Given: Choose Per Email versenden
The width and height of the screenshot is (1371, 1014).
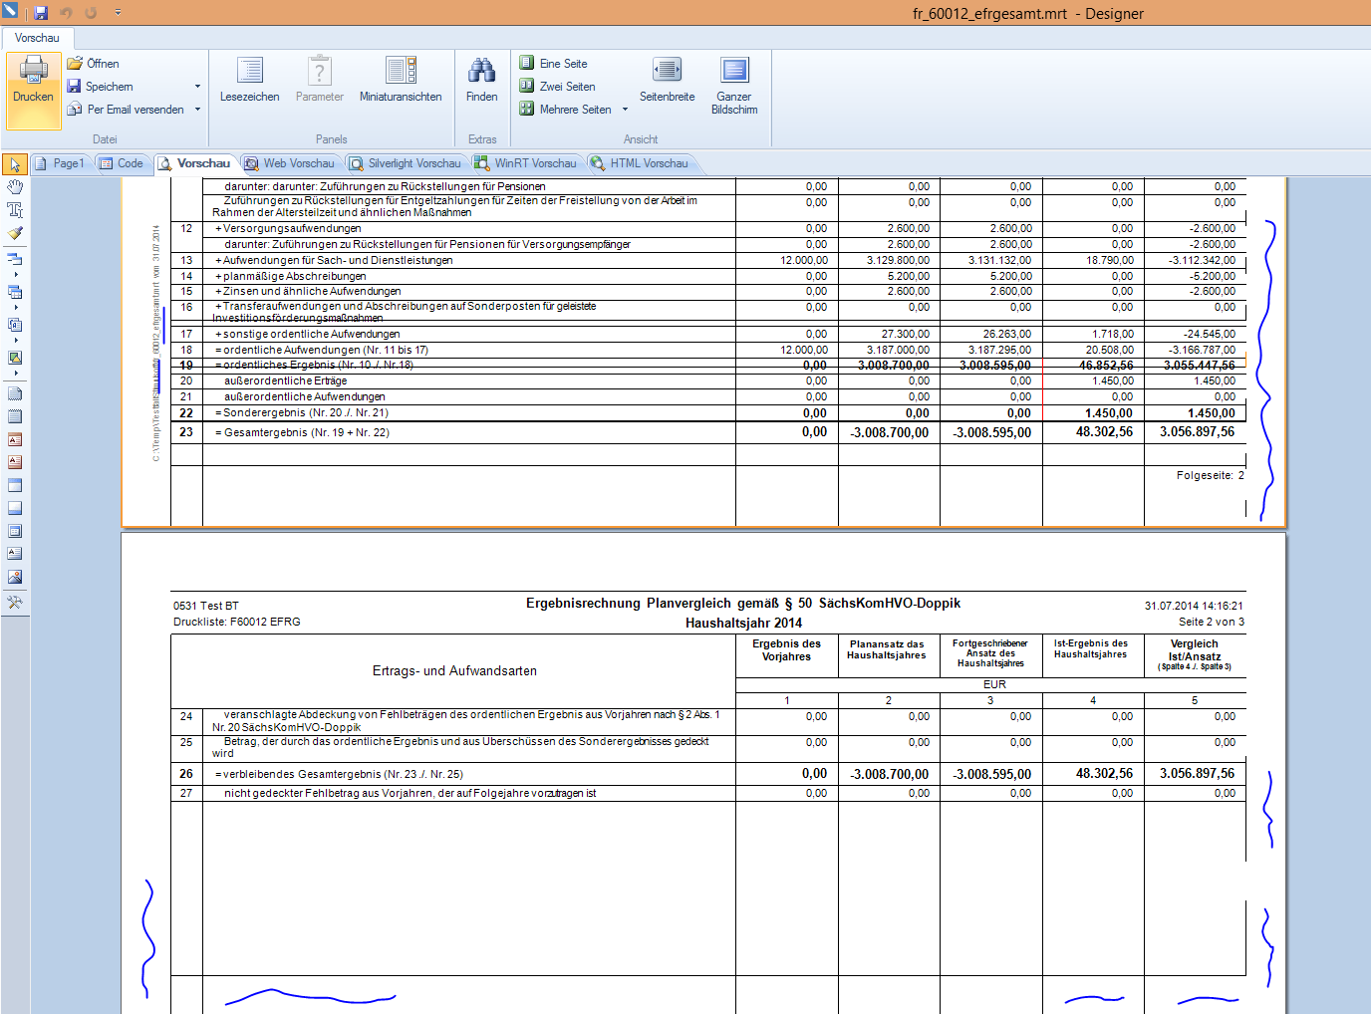Looking at the screenshot, I should coord(126,110).
